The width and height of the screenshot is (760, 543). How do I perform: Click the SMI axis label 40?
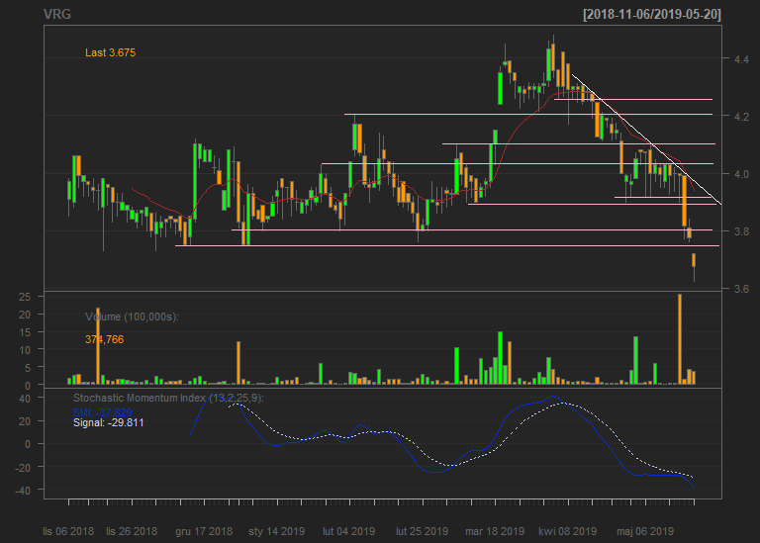[25, 399]
